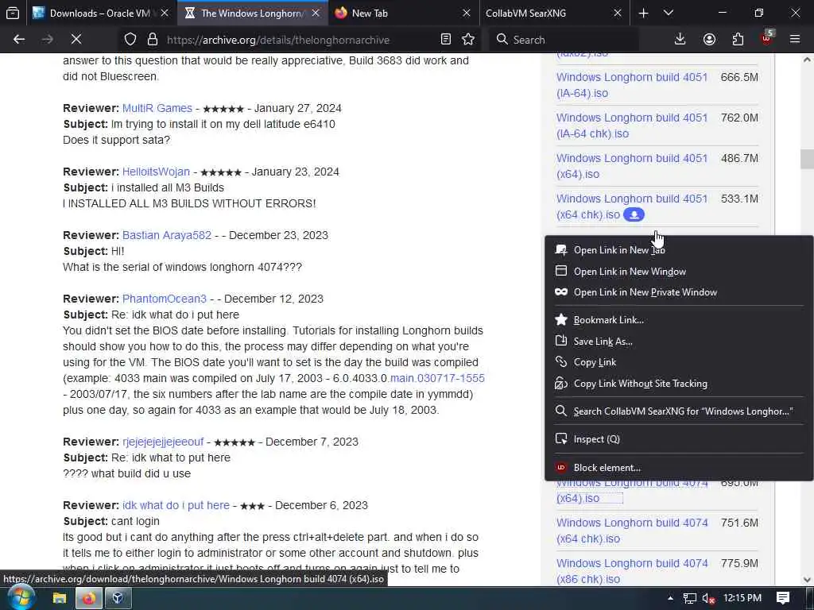The width and height of the screenshot is (814, 610).
Task: Expand the list all tabs chevron
Action: pyautogui.click(x=669, y=13)
